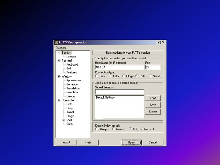This screenshot has width=220, height=165.
Task: Click the title bar help question mark
Action: click(x=159, y=42)
